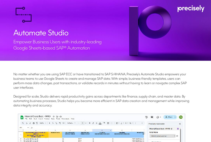The height and width of the screenshot is (142, 211).
Task: Open the Script Name dropdown
Action: click(x=163, y=136)
